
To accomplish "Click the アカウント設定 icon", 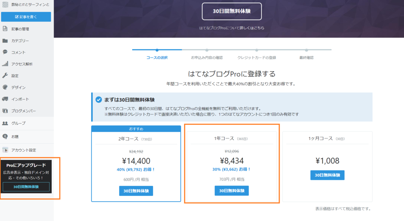I will coord(5,150).
